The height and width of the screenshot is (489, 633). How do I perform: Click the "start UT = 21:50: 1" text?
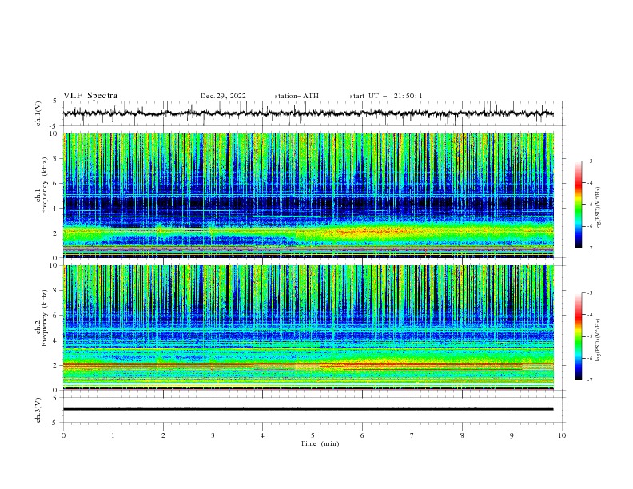coord(385,96)
